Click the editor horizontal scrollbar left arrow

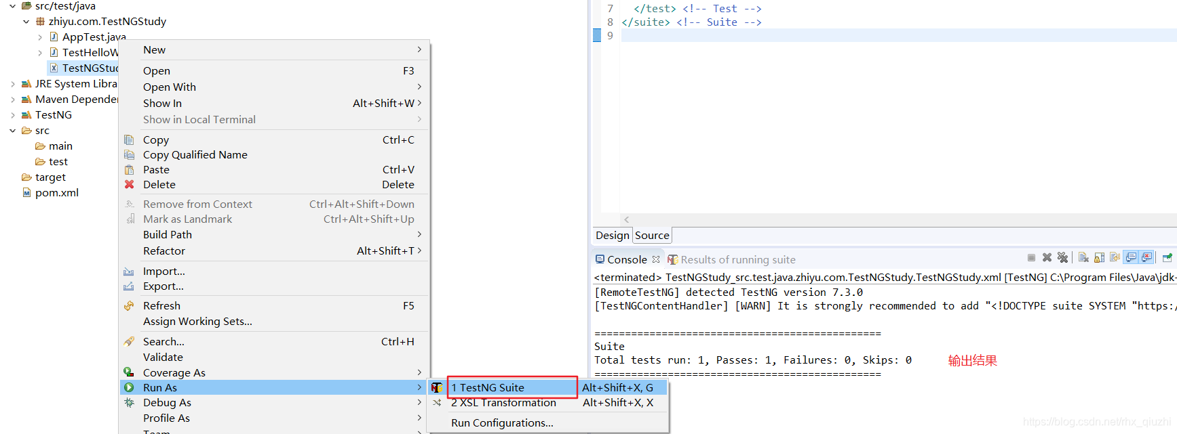pyautogui.click(x=626, y=219)
